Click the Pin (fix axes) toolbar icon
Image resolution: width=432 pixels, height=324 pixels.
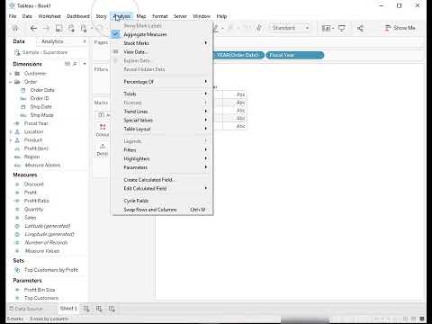click(x=259, y=28)
